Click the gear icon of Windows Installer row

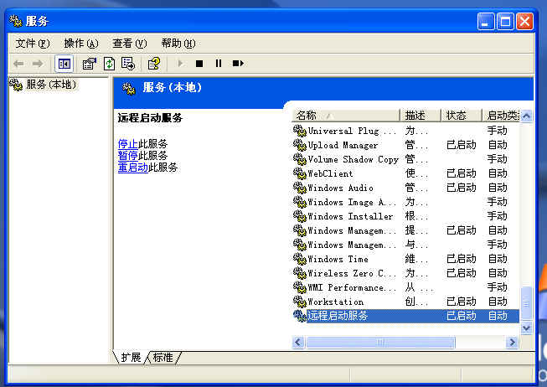[x=300, y=216]
